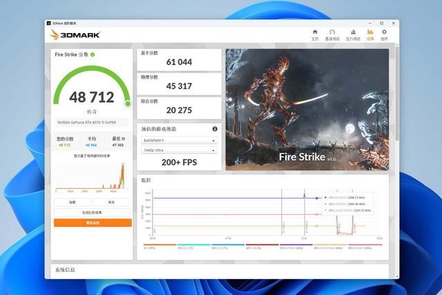The width and height of the screenshot is (442, 295).
Task: Click the compare results online button
Action: point(93,212)
